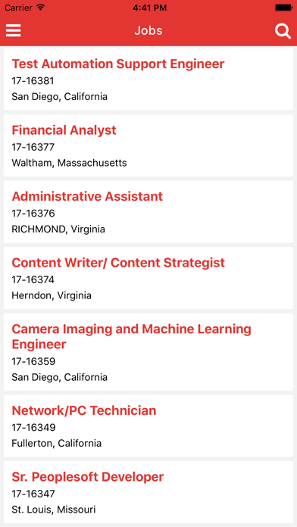Tap St. Louis, Missouri location text

point(54,510)
